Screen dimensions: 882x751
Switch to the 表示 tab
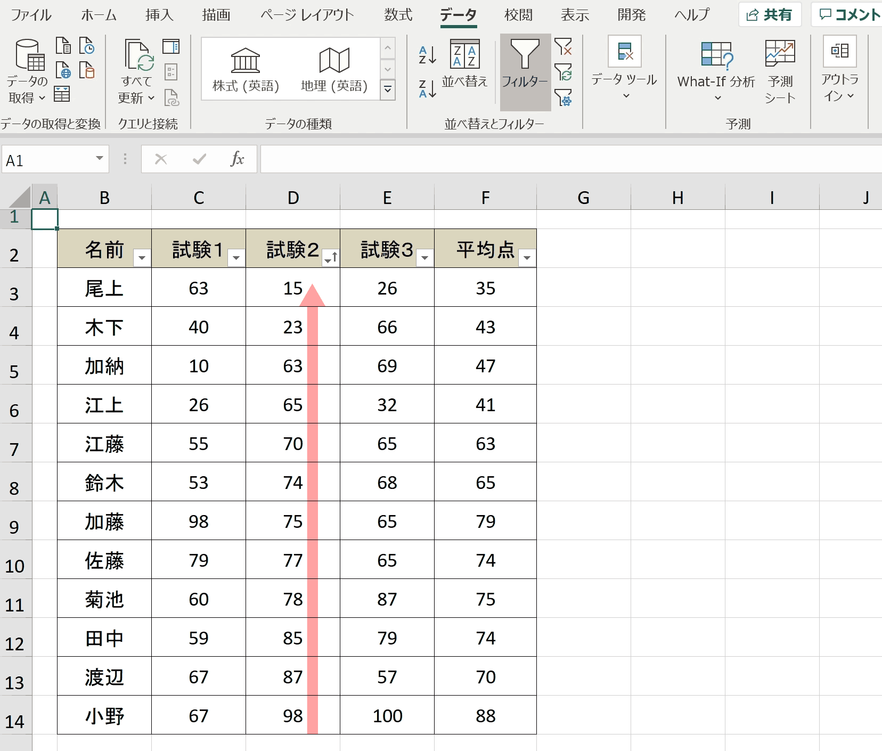[x=575, y=15]
